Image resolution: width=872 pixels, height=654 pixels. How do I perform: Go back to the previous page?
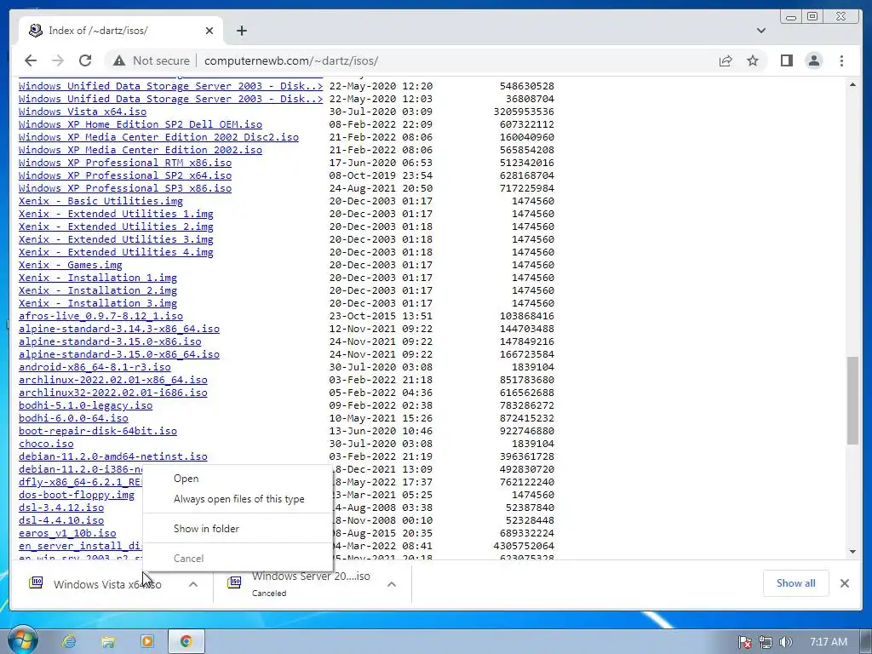coord(31,60)
